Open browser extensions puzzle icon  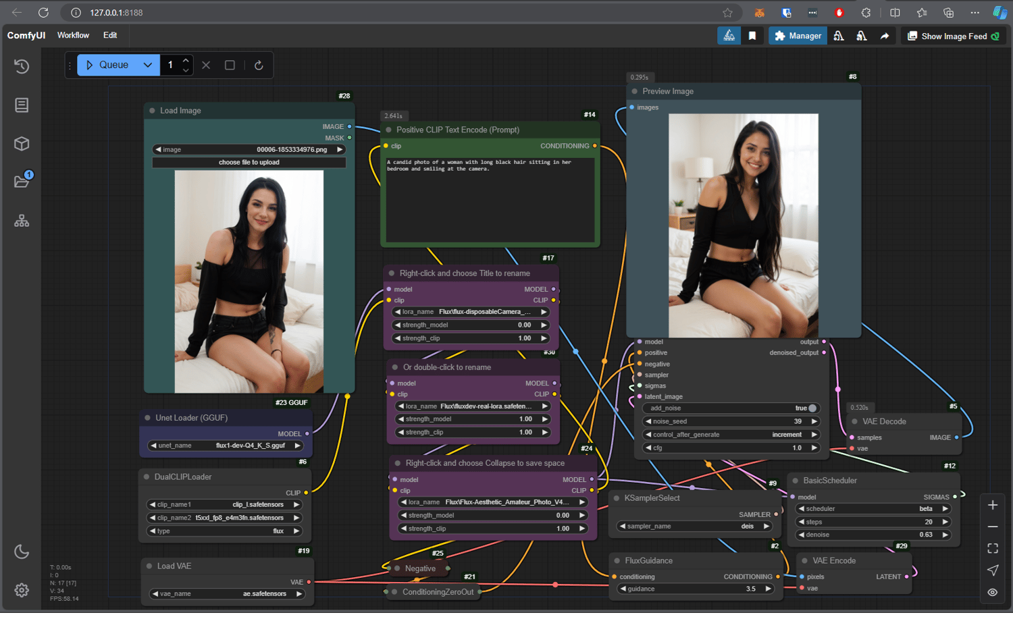coord(866,12)
